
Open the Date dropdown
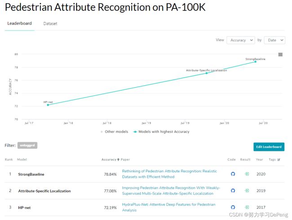pyautogui.click(x=274, y=40)
